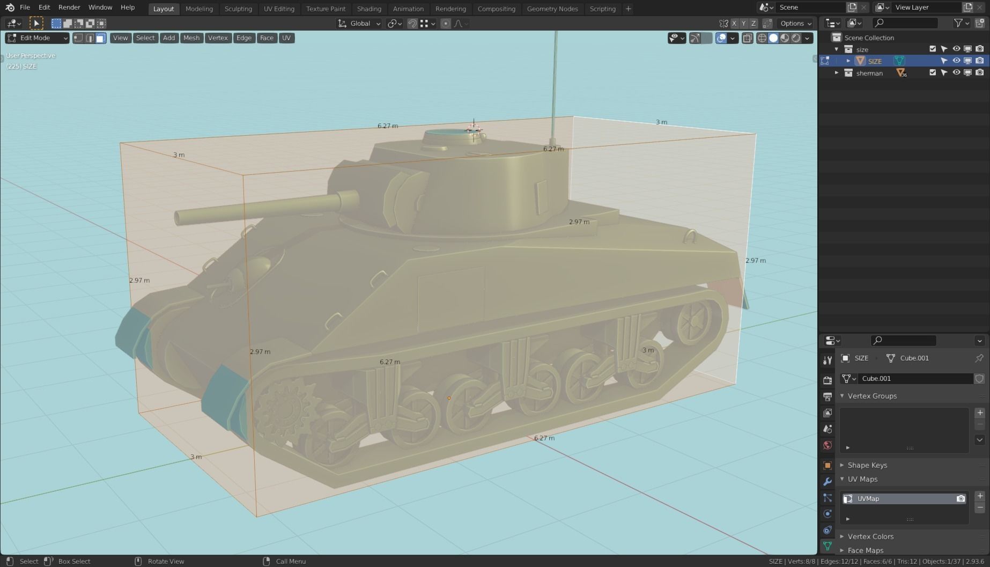Toggle Y axis mesh mirror

[744, 24]
